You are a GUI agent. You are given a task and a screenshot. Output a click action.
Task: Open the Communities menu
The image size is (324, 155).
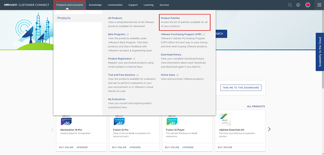click(x=115, y=5)
